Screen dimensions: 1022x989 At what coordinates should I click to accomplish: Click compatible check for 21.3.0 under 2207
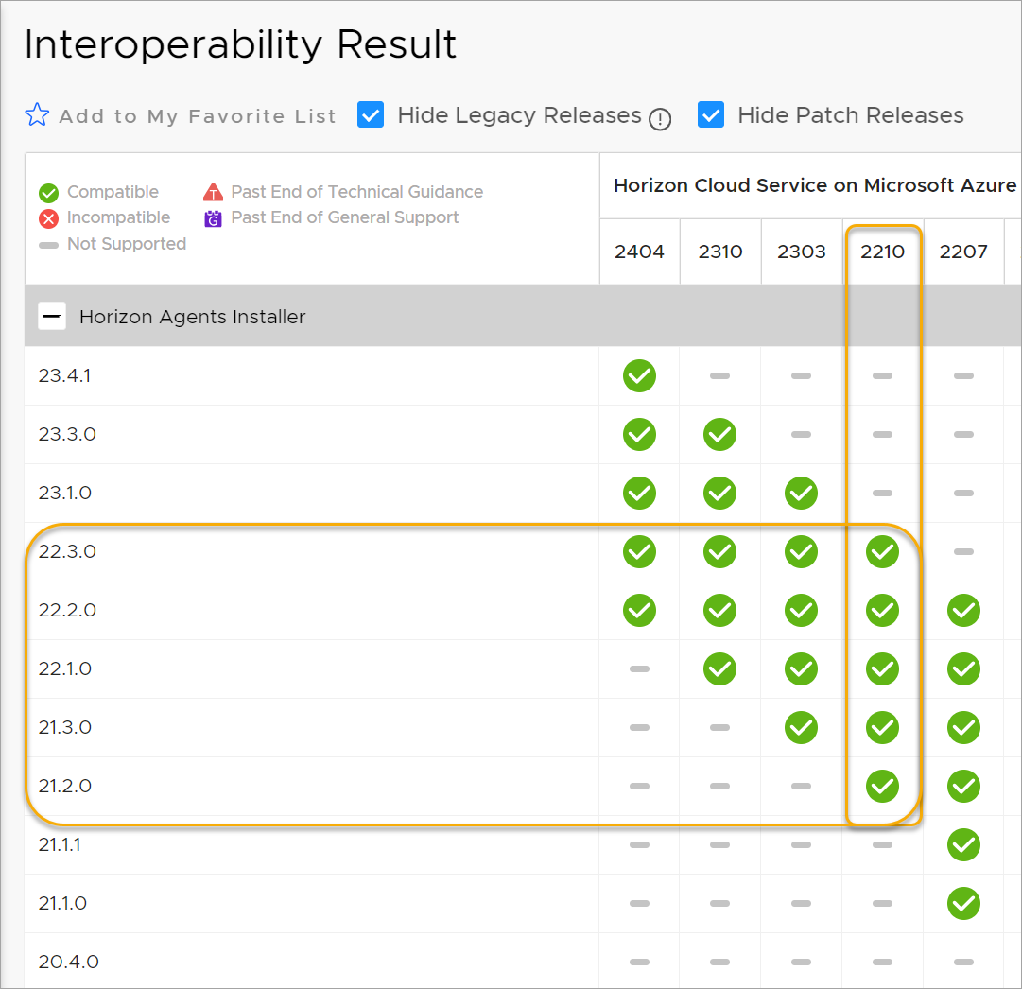pyautogui.click(x=963, y=728)
